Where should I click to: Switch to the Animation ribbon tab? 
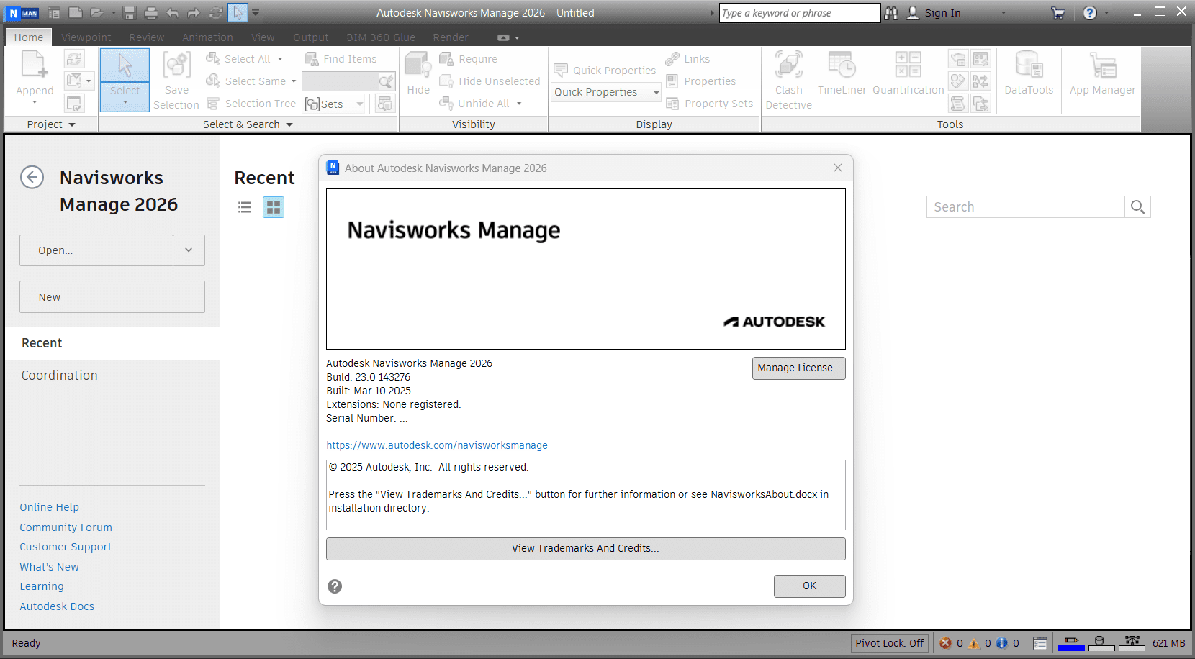[x=207, y=37]
